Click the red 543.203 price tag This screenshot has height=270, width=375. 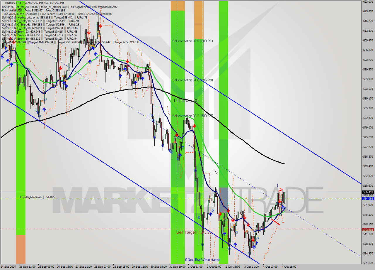click(x=368, y=230)
